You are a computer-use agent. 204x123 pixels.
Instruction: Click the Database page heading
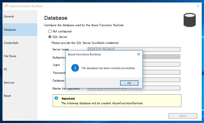pyautogui.click(x=56, y=18)
